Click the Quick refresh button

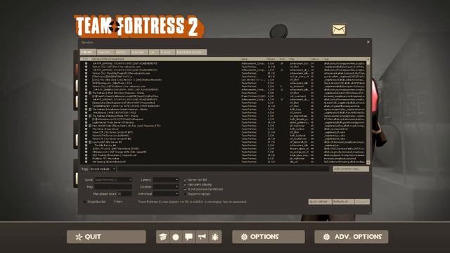[x=320, y=202]
